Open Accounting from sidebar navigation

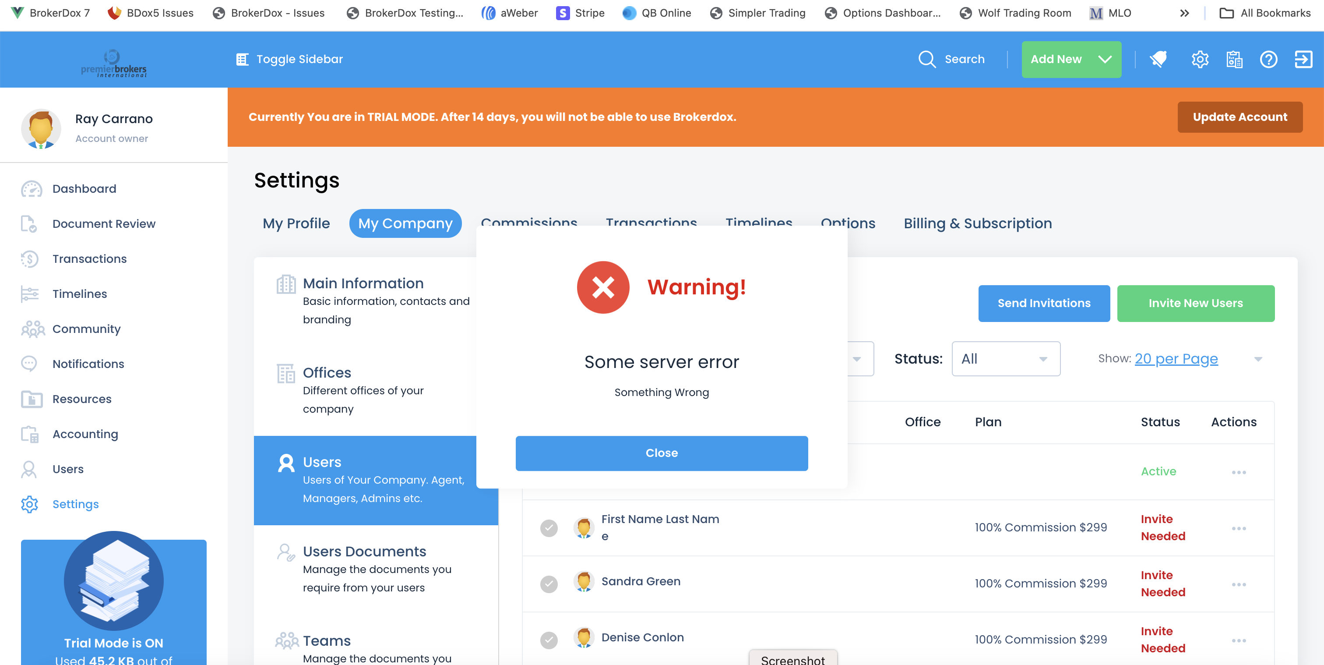coord(85,434)
